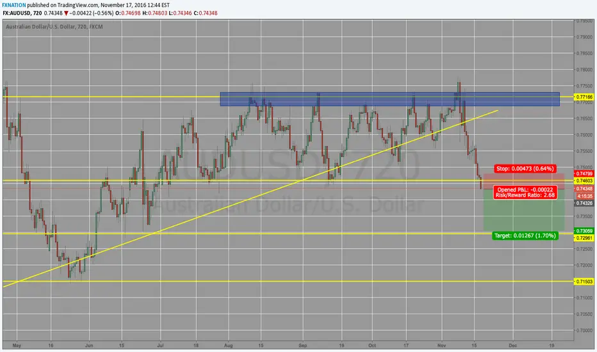
Task: Click the Dec label on time axis
Action: pos(513,346)
